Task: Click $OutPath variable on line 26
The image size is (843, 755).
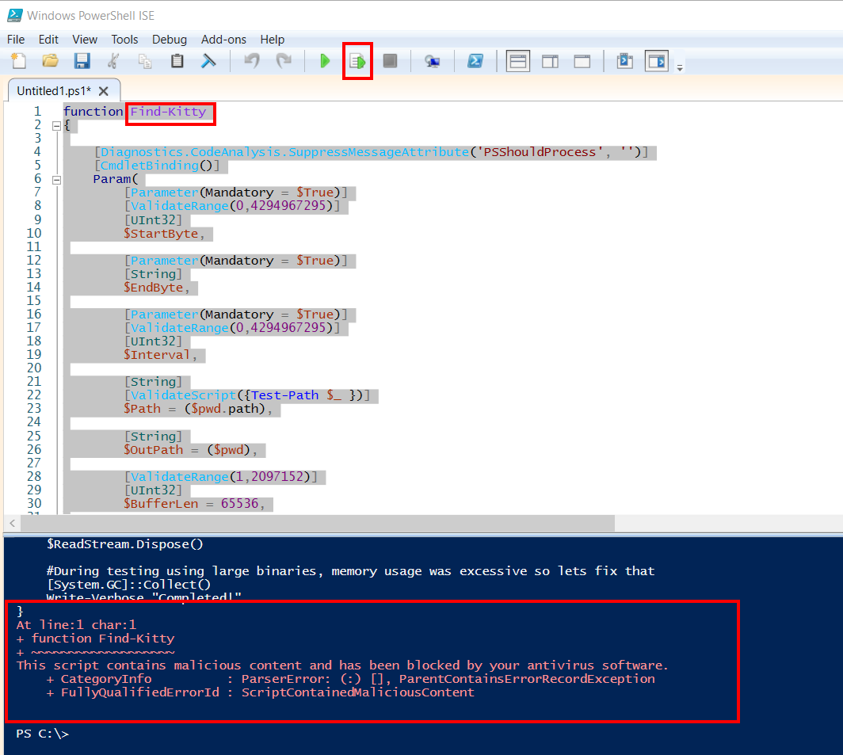Action: tap(153, 449)
